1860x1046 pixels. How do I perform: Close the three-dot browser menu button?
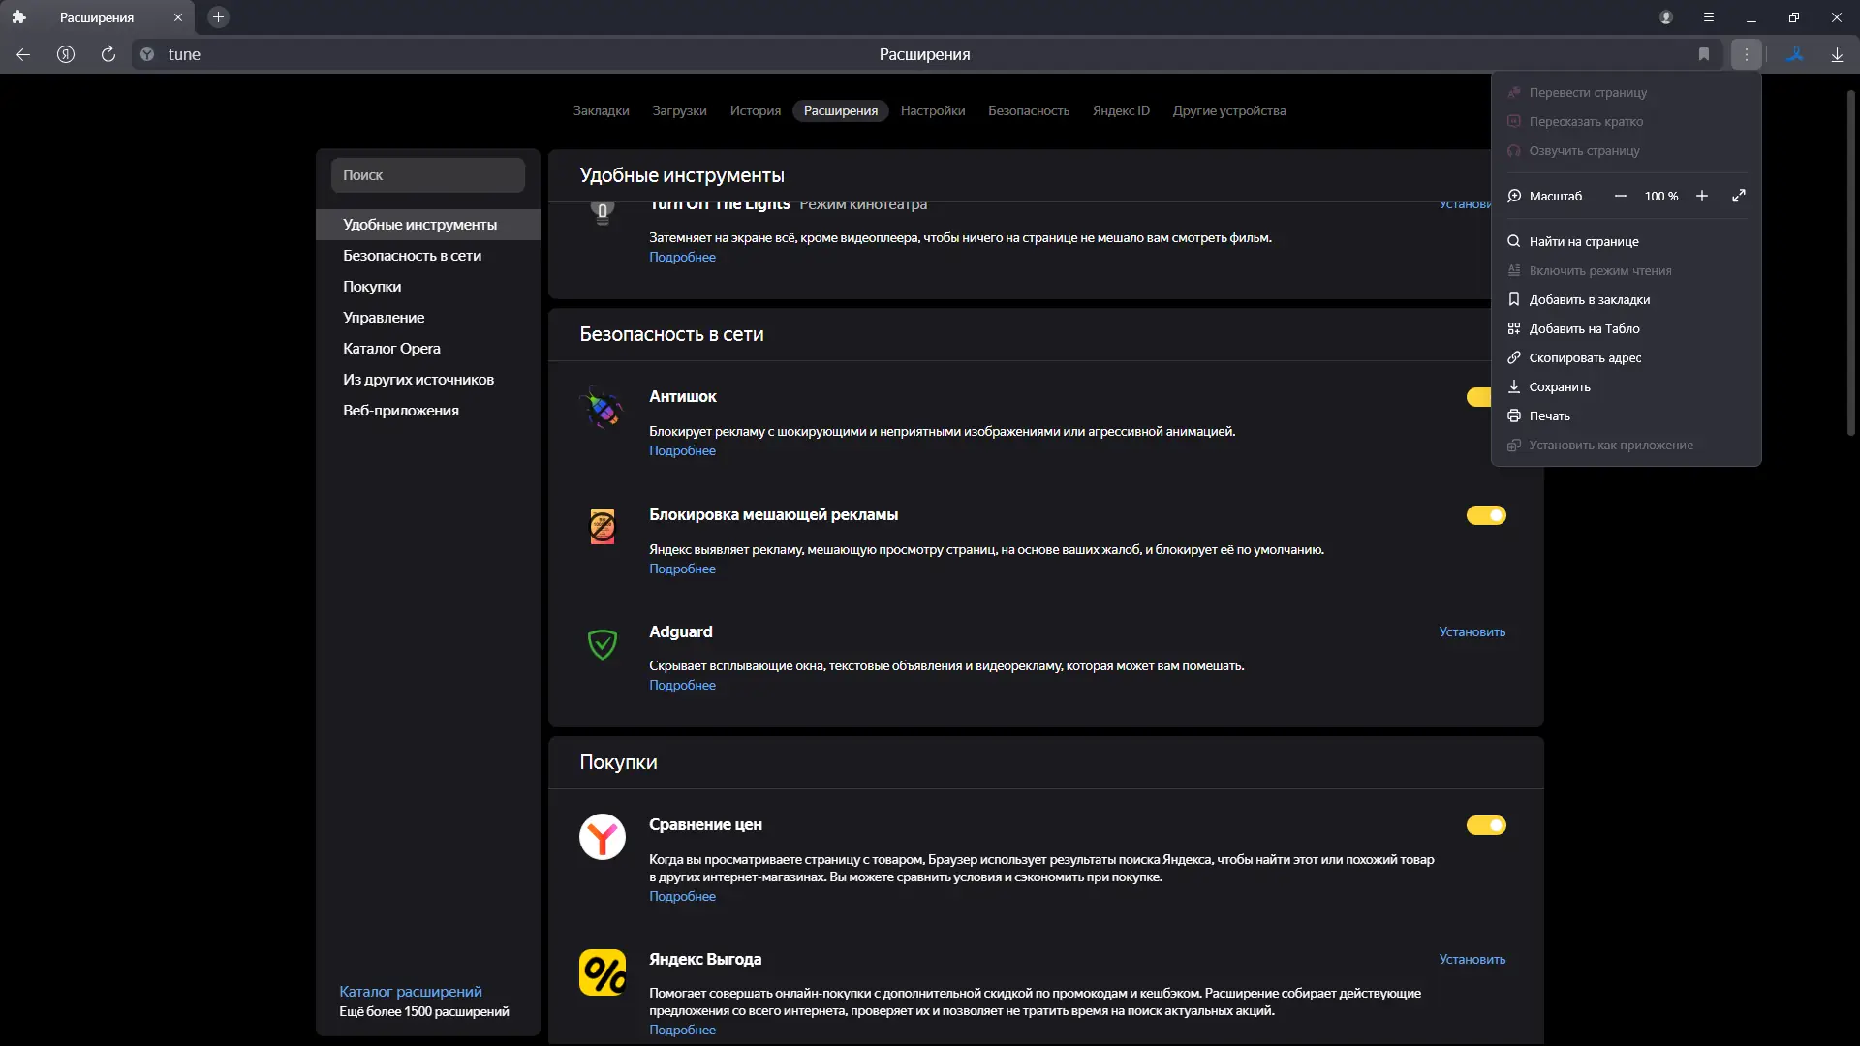pos(1747,54)
